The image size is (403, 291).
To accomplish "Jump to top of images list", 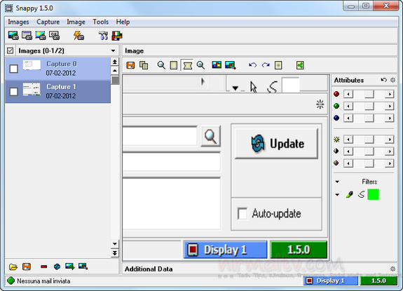I will point(115,62).
